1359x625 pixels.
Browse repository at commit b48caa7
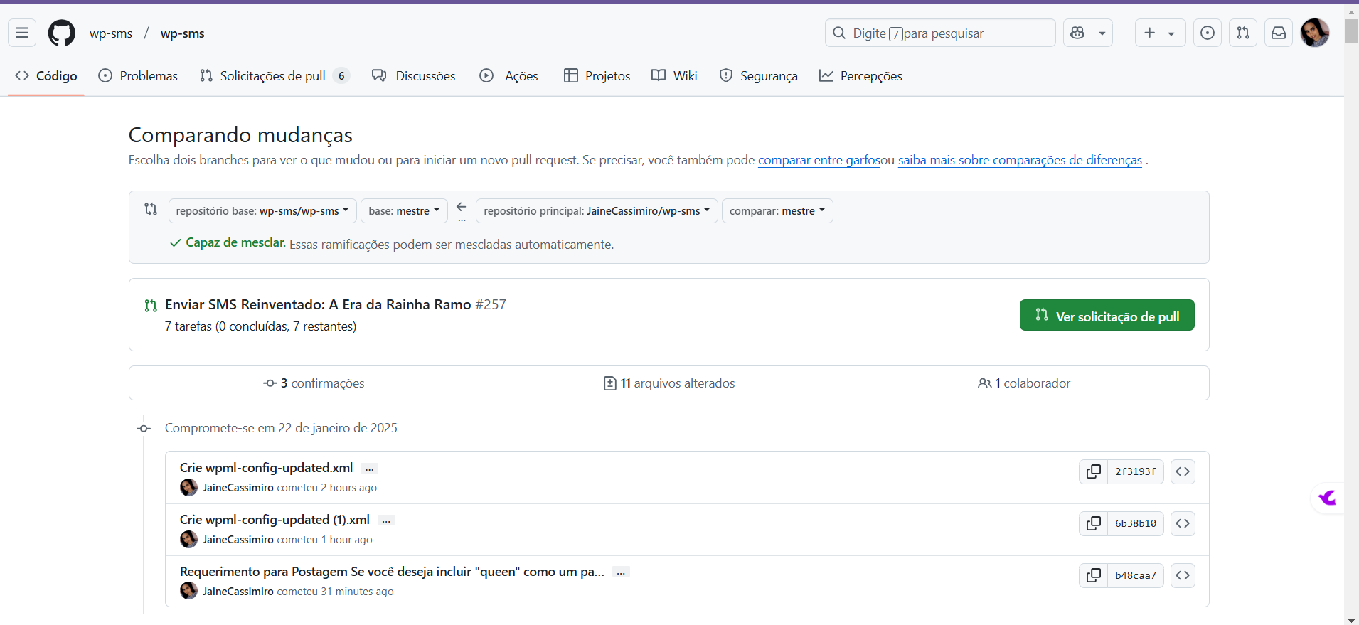[1183, 575]
